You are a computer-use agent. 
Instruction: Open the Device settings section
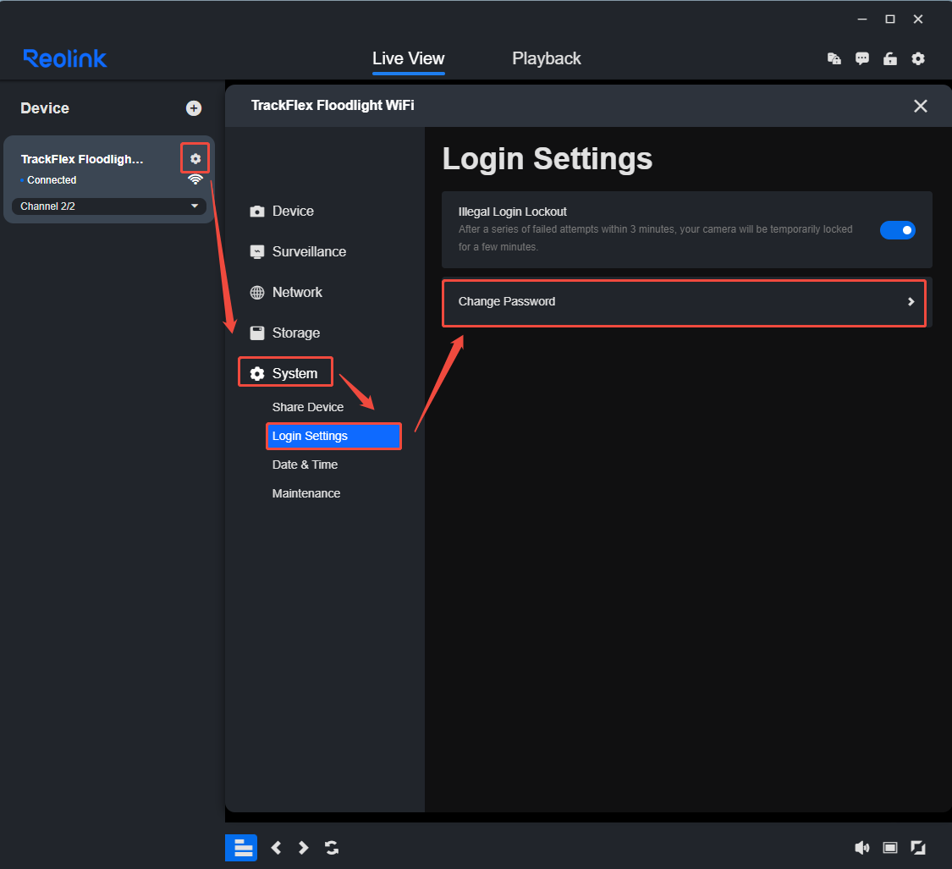tap(283, 212)
